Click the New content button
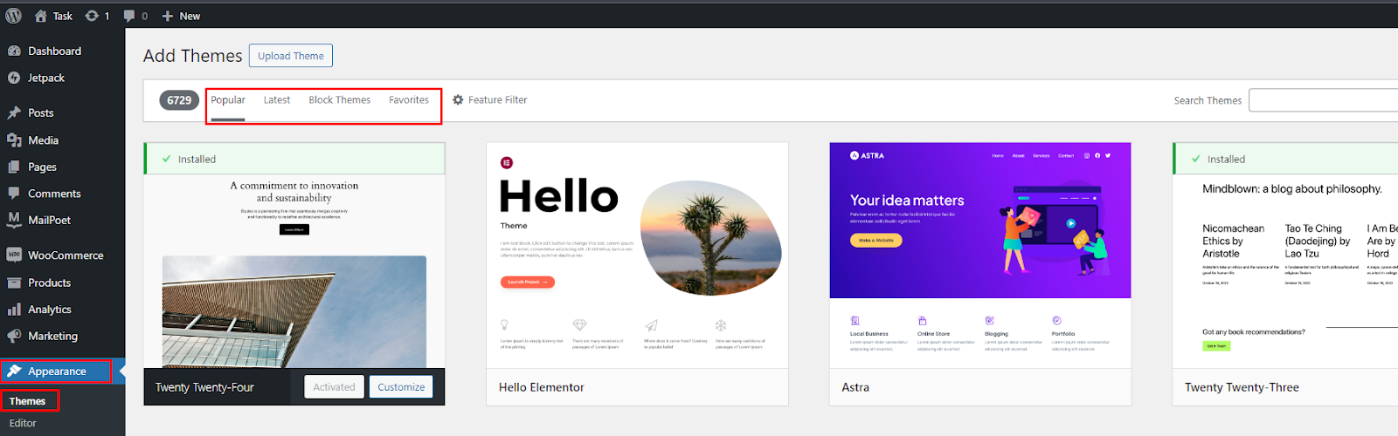The width and height of the screenshot is (1398, 436). click(181, 16)
